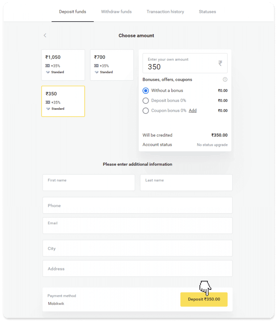Click the Phone input field
278x323 pixels.
point(138,205)
